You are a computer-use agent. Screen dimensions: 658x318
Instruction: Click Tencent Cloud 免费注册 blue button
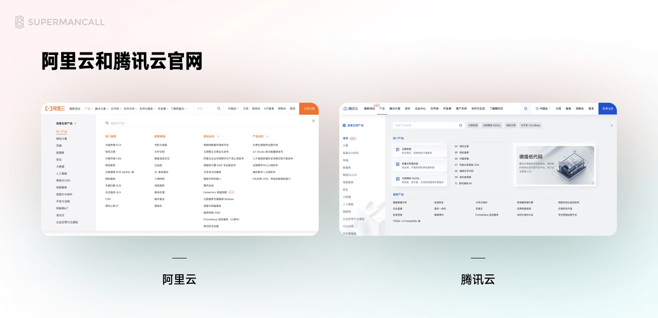tap(608, 108)
